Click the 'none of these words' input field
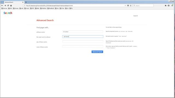175x98 pixels. [x=83, y=47]
